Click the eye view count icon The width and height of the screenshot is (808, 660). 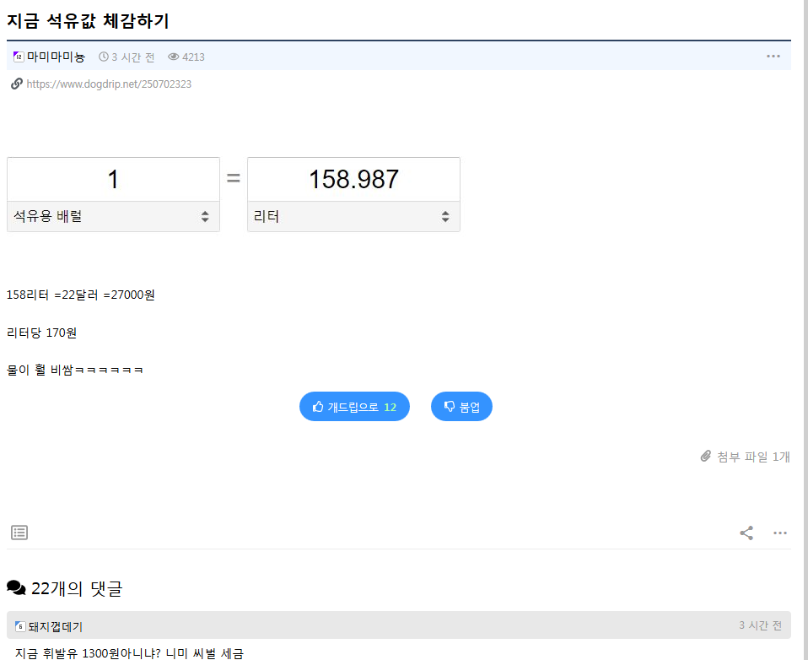(x=174, y=57)
